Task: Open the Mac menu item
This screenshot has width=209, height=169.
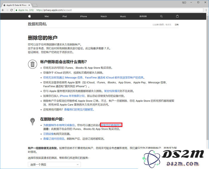Action: click(47, 16)
